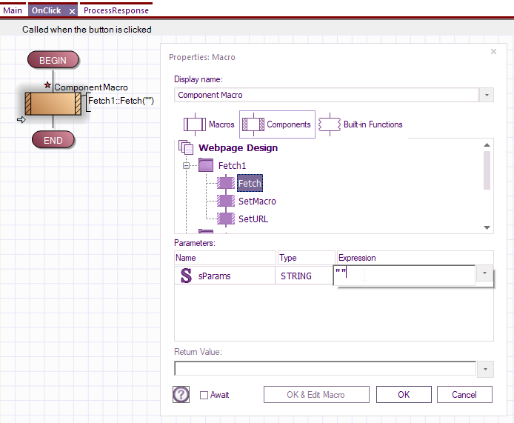Enable the Await checkbox
Viewport: 514px width, 423px height.
coord(204,395)
